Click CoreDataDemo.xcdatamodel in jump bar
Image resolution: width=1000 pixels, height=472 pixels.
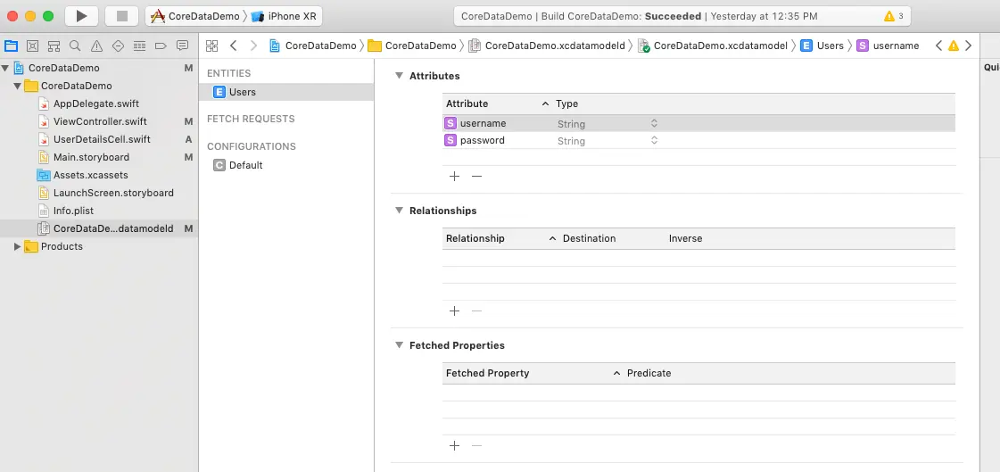coord(715,46)
